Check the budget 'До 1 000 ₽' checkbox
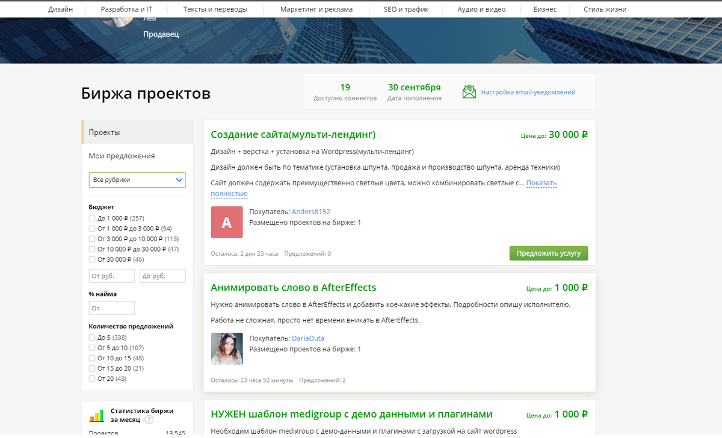Screen dimensions: 722x438 [x=92, y=218]
